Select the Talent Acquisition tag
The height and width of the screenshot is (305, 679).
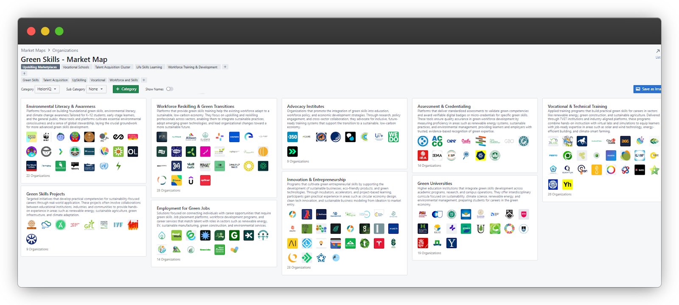(x=55, y=80)
